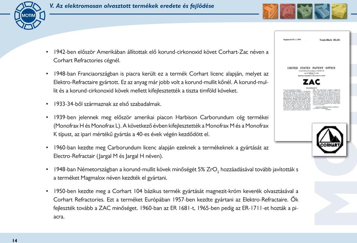Click the bullet starting '1942-ben először Amerikában'
The width and height of the screenshot is (357, 243).
tap(161, 56)
